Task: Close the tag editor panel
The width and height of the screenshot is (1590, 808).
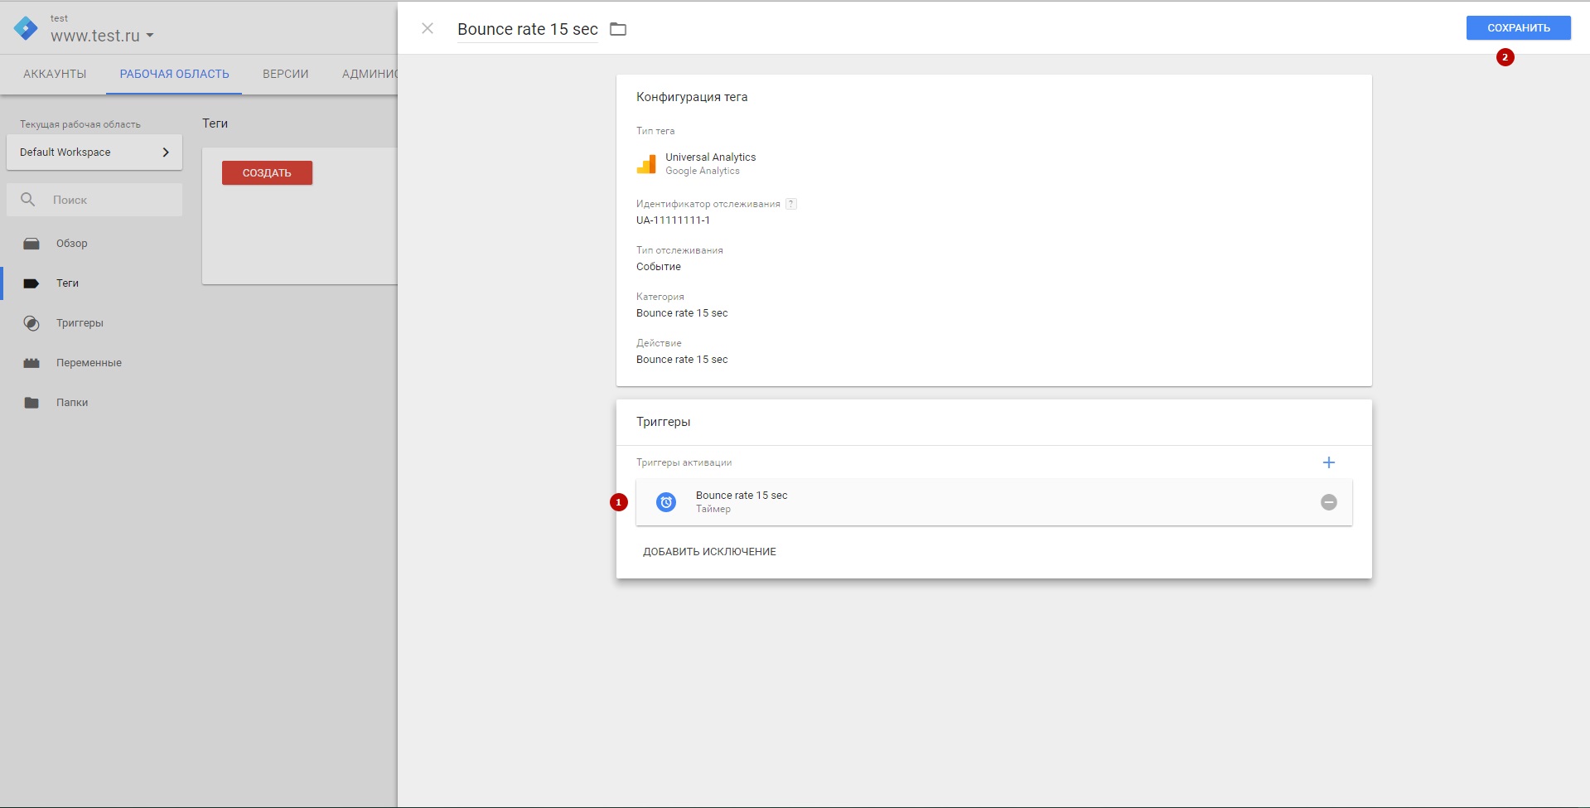Action: click(428, 28)
